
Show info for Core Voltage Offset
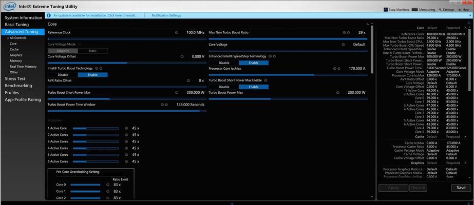tap(182, 56)
